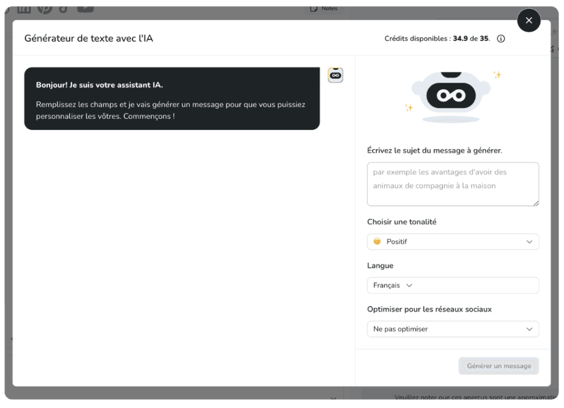The image size is (564, 408).
Task: Open the Choisir une tonalité dropdown
Action: click(453, 242)
